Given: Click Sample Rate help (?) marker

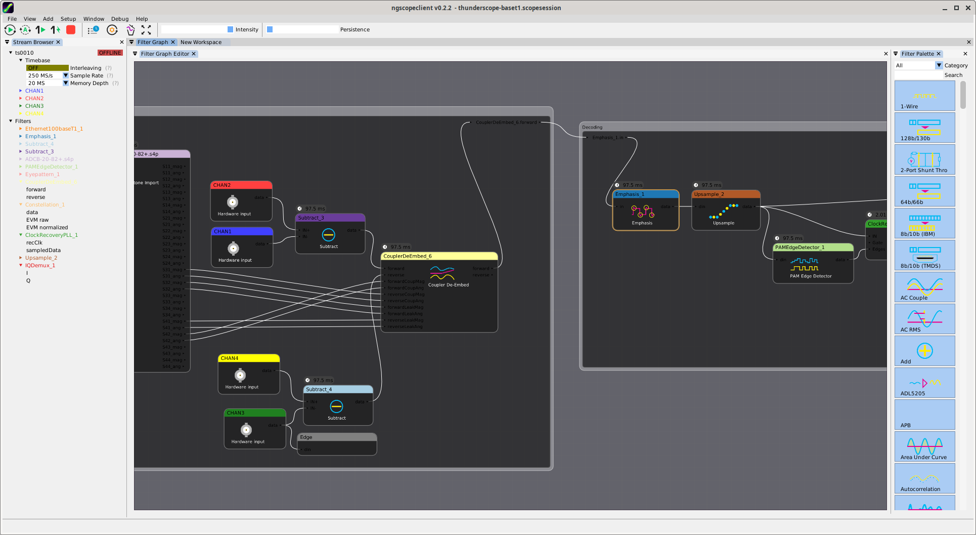Looking at the screenshot, I should coord(110,75).
